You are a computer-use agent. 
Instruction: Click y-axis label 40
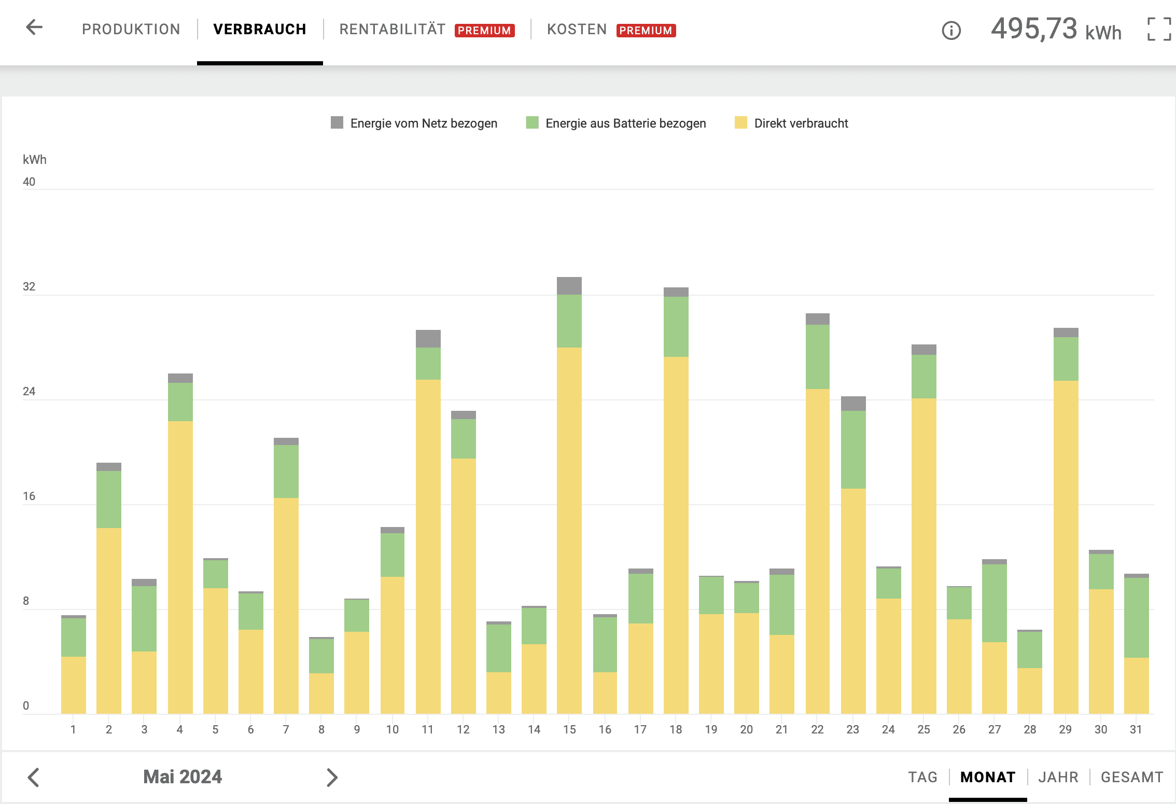29,182
